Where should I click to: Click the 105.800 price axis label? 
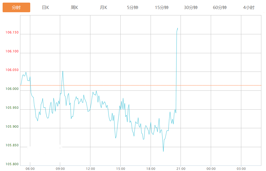click(x=12, y=164)
